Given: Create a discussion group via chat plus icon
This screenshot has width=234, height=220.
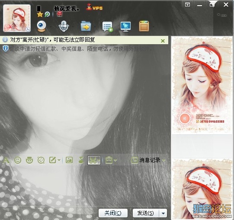Looking at the screenshot, I should [107, 26].
